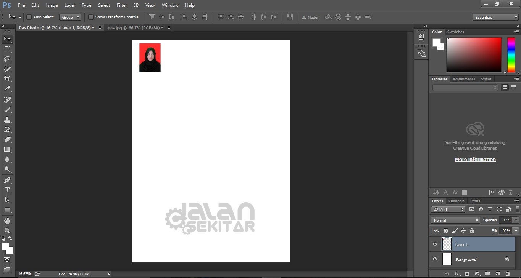521x278 pixels.
Task: Hide Layer 1 using its eye icon
Action: [435, 244]
